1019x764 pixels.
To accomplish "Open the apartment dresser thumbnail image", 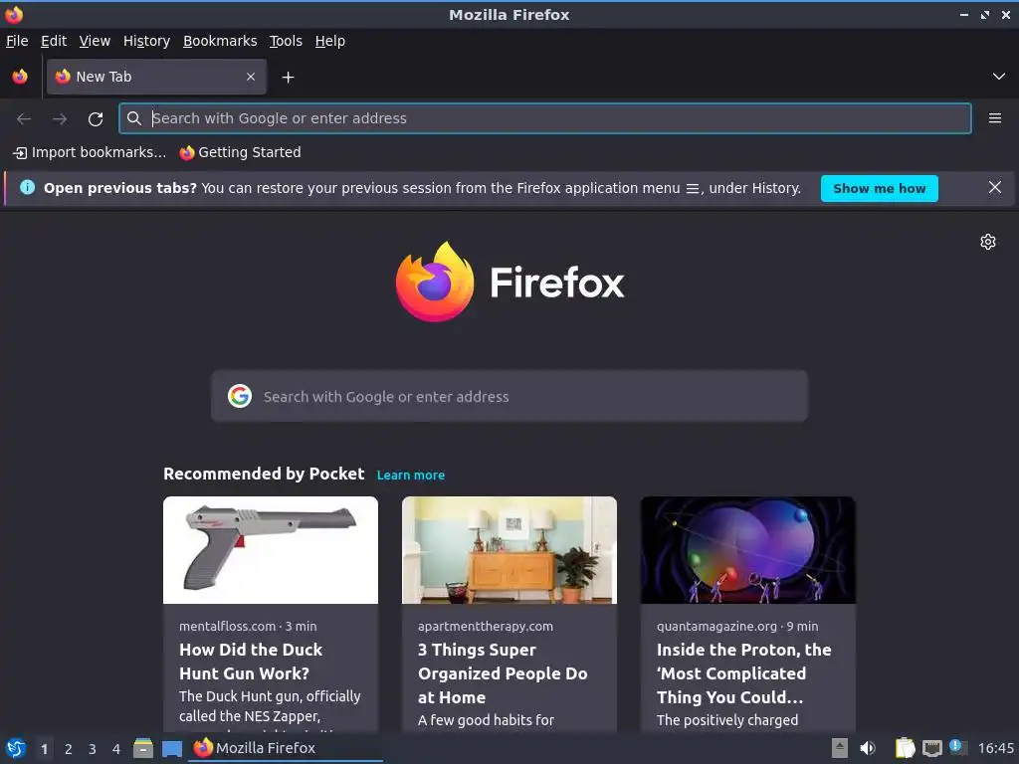I will point(509,550).
